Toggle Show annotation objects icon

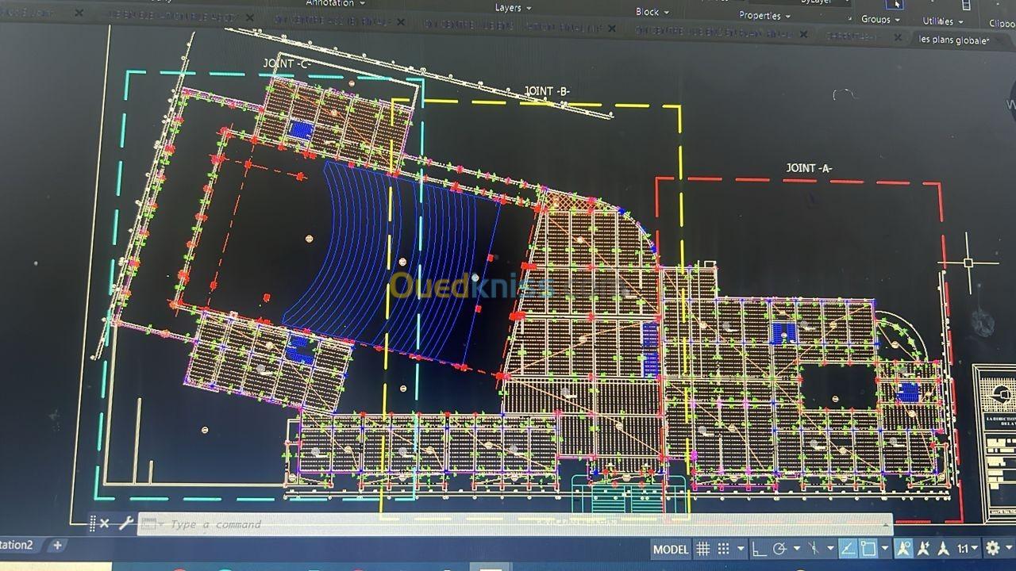[904, 549]
